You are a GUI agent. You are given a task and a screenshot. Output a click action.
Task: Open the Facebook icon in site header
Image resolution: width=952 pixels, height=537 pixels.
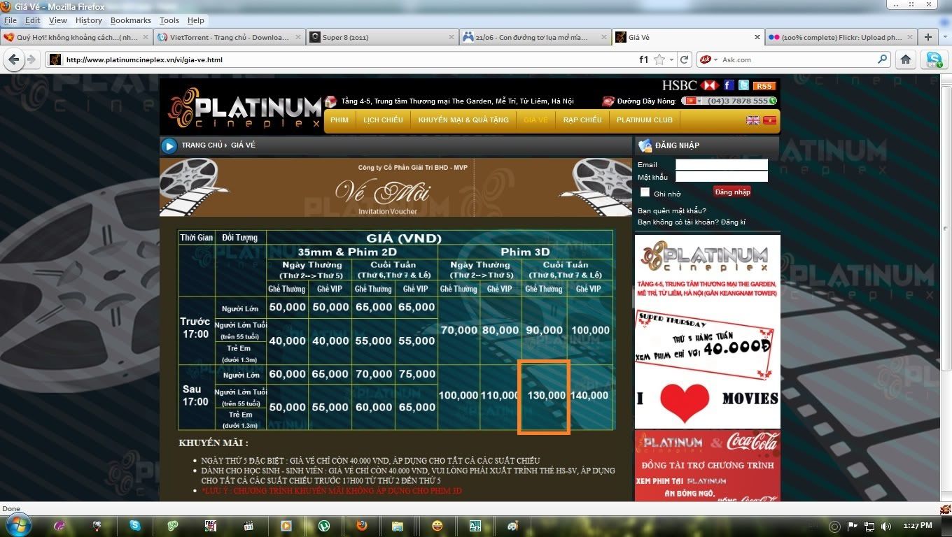(x=729, y=85)
